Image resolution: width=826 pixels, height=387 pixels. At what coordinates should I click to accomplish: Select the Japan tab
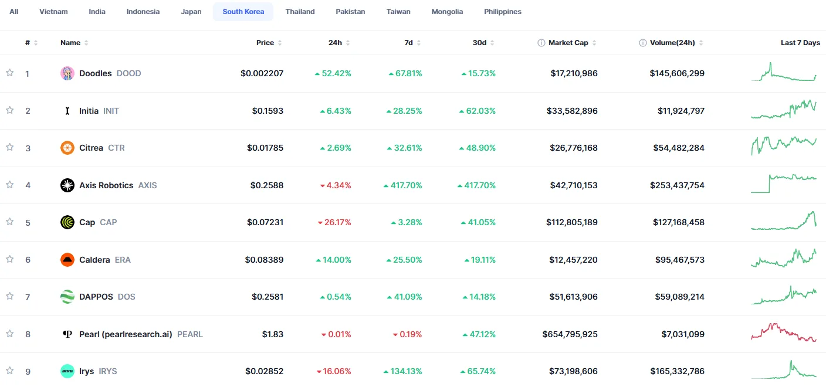click(191, 12)
